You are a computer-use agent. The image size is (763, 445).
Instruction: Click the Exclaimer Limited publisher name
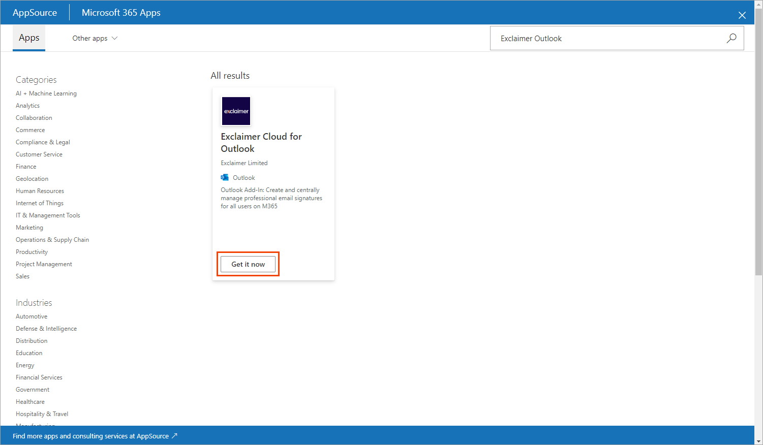244,163
